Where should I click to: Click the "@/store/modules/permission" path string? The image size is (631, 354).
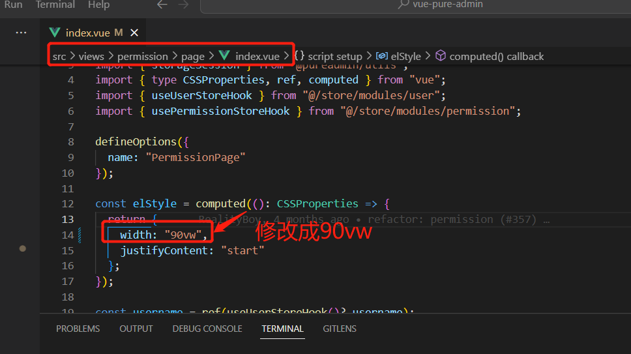click(x=428, y=111)
